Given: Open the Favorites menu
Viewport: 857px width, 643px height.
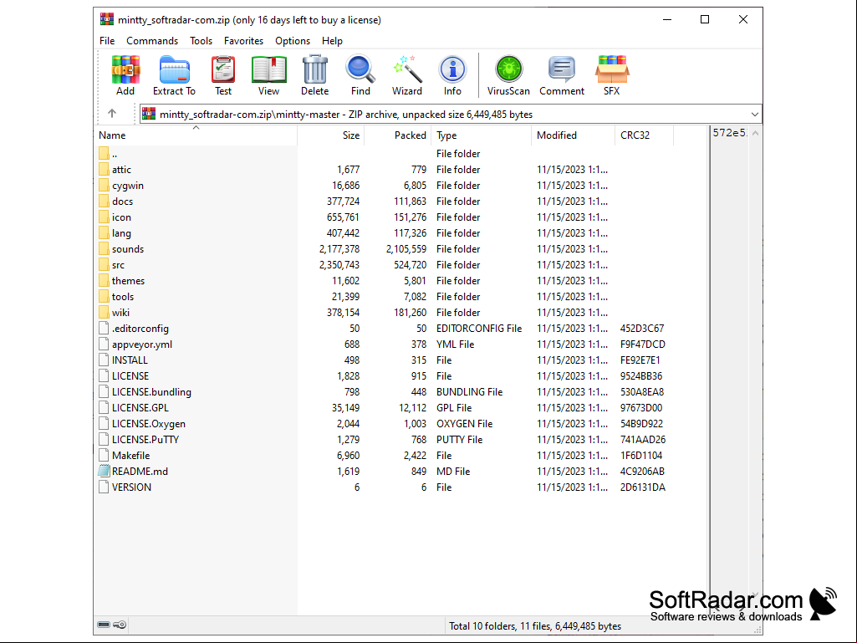Looking at the screenshot, I should (x=243, y=41).
